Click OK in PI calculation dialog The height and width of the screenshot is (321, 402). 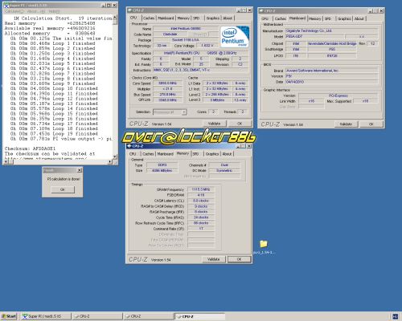63,189
